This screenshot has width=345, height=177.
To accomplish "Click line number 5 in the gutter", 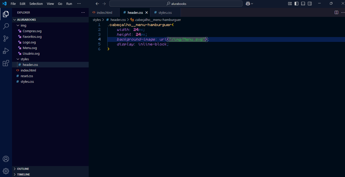I will [99, 44].
